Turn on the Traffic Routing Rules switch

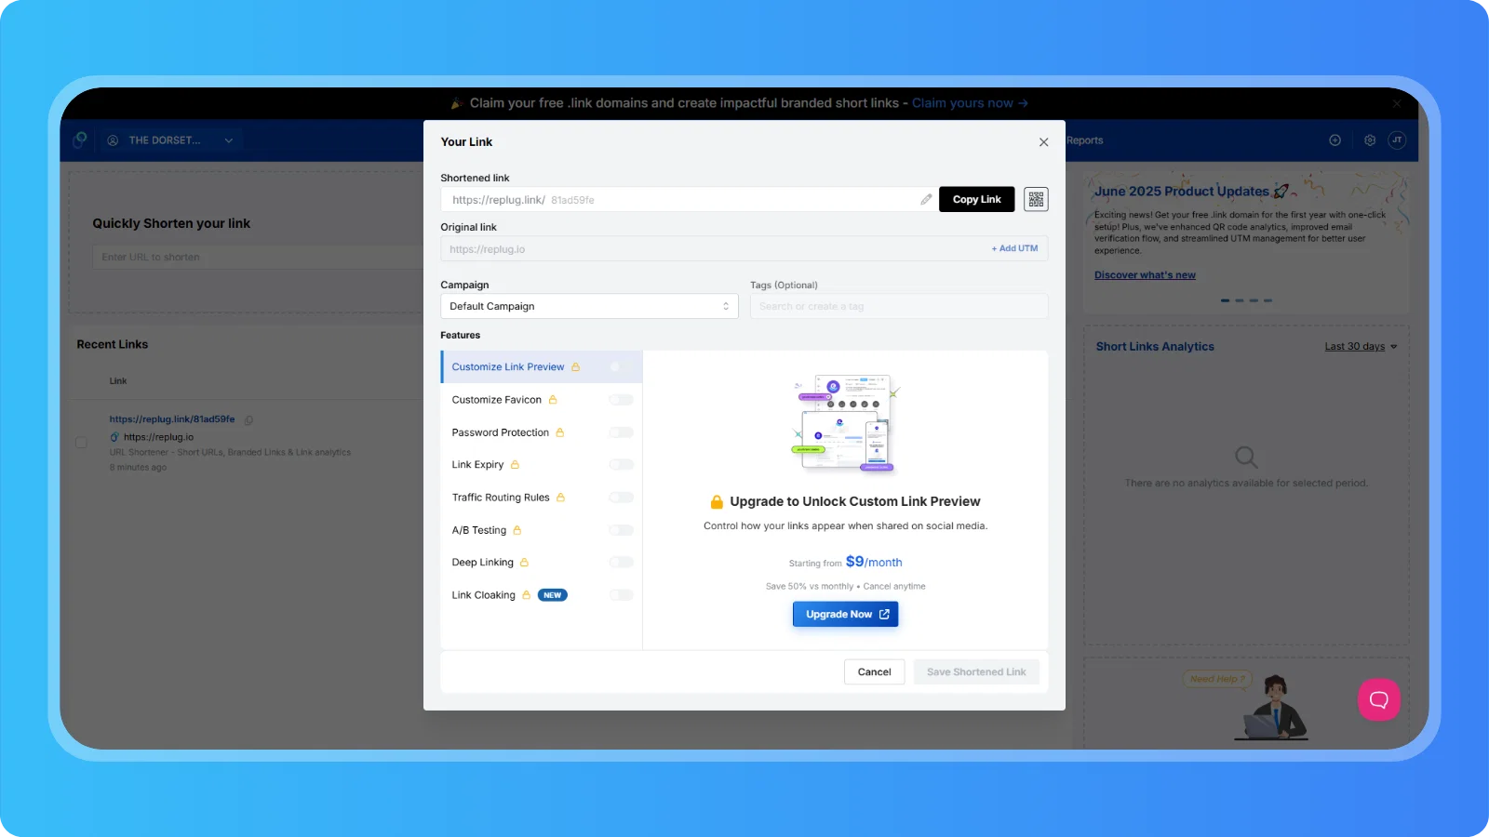tap(621, 498)
